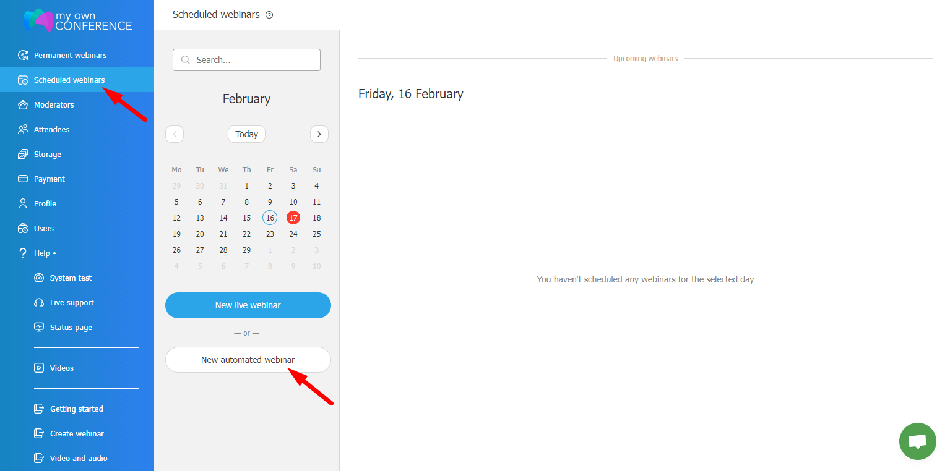Open the Getting started link

[76, 409]
